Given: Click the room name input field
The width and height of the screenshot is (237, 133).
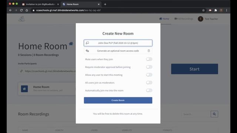Looking at the screenshot, I should coord(118,43).
